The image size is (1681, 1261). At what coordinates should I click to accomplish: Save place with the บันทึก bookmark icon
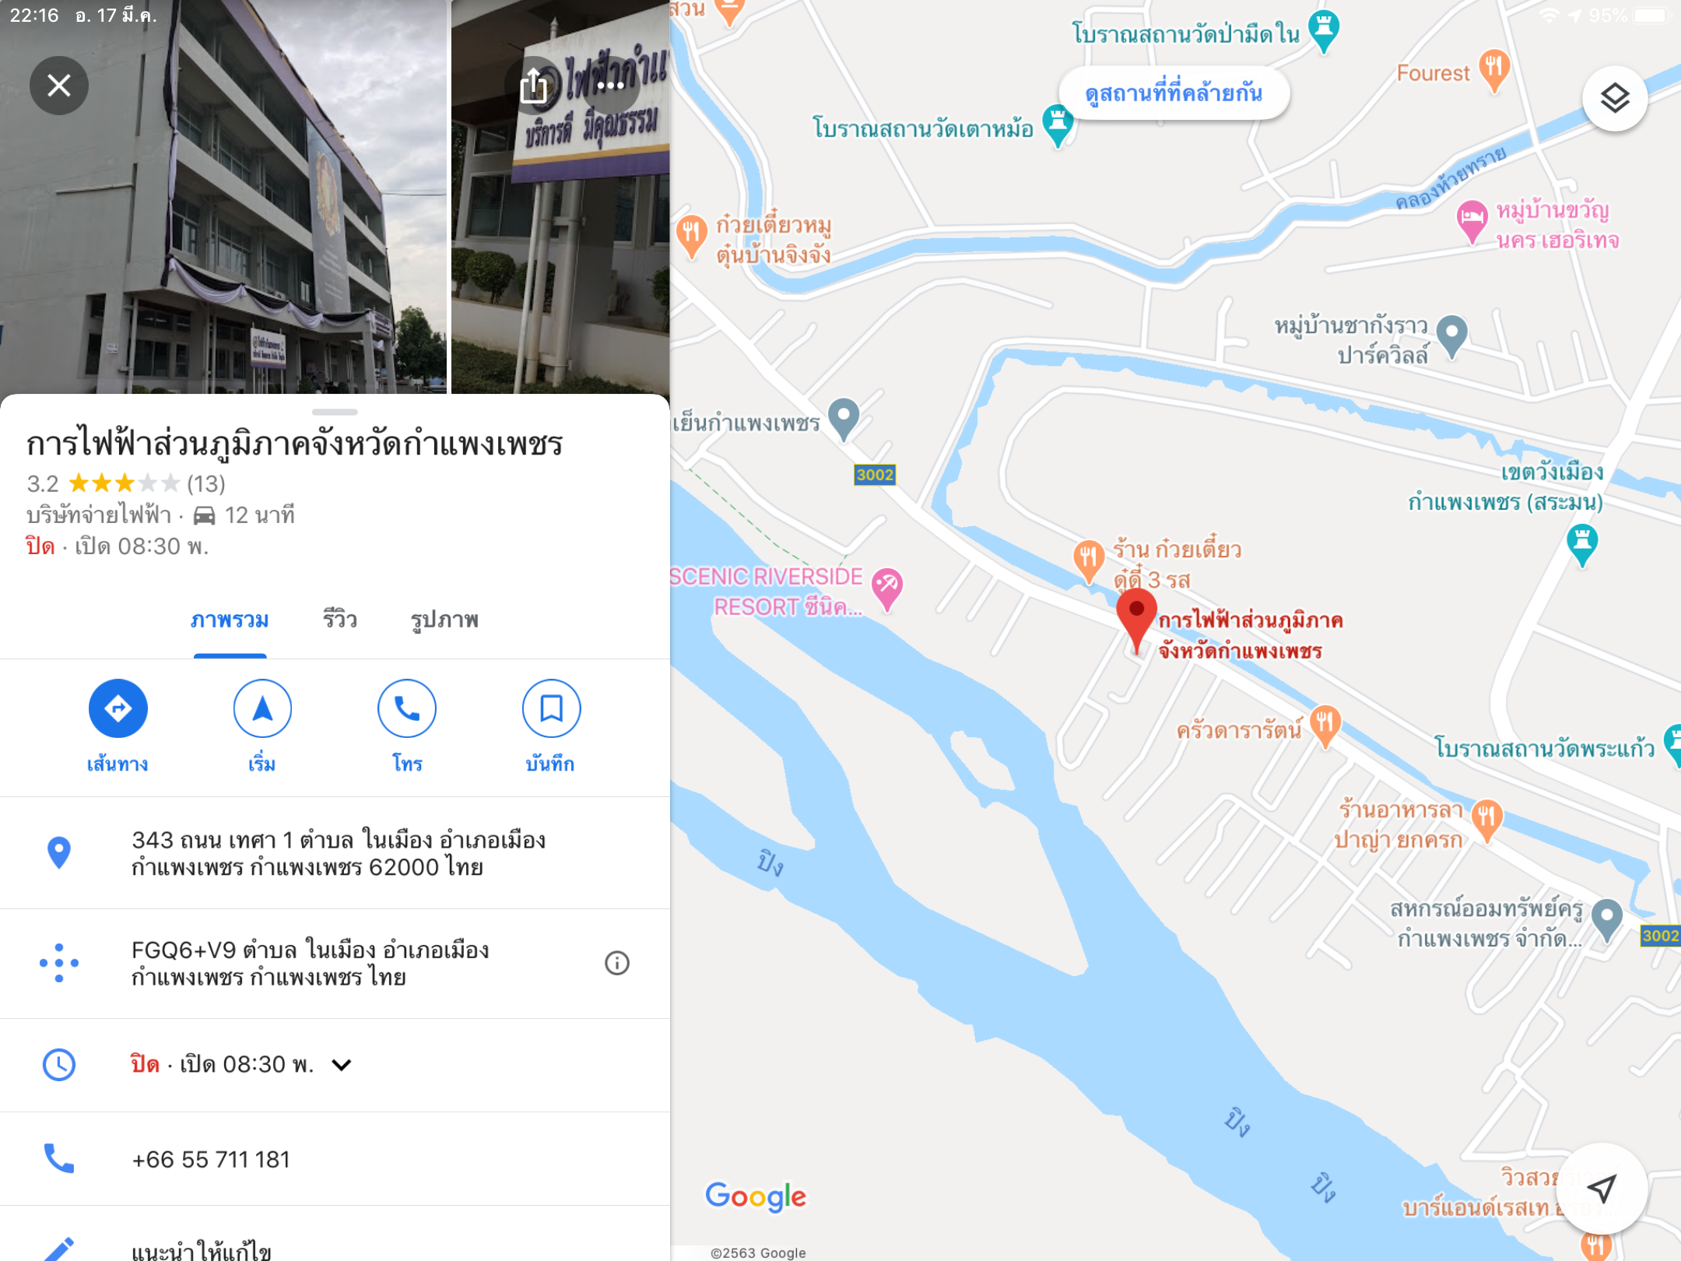pos(551,708)
